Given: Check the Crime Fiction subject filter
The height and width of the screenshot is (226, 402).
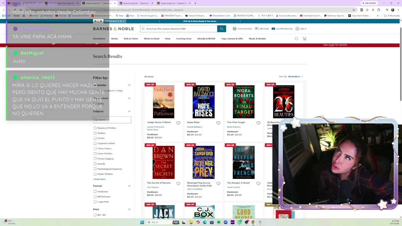Looking at the screenshot, I should click(x=95, y=148).
